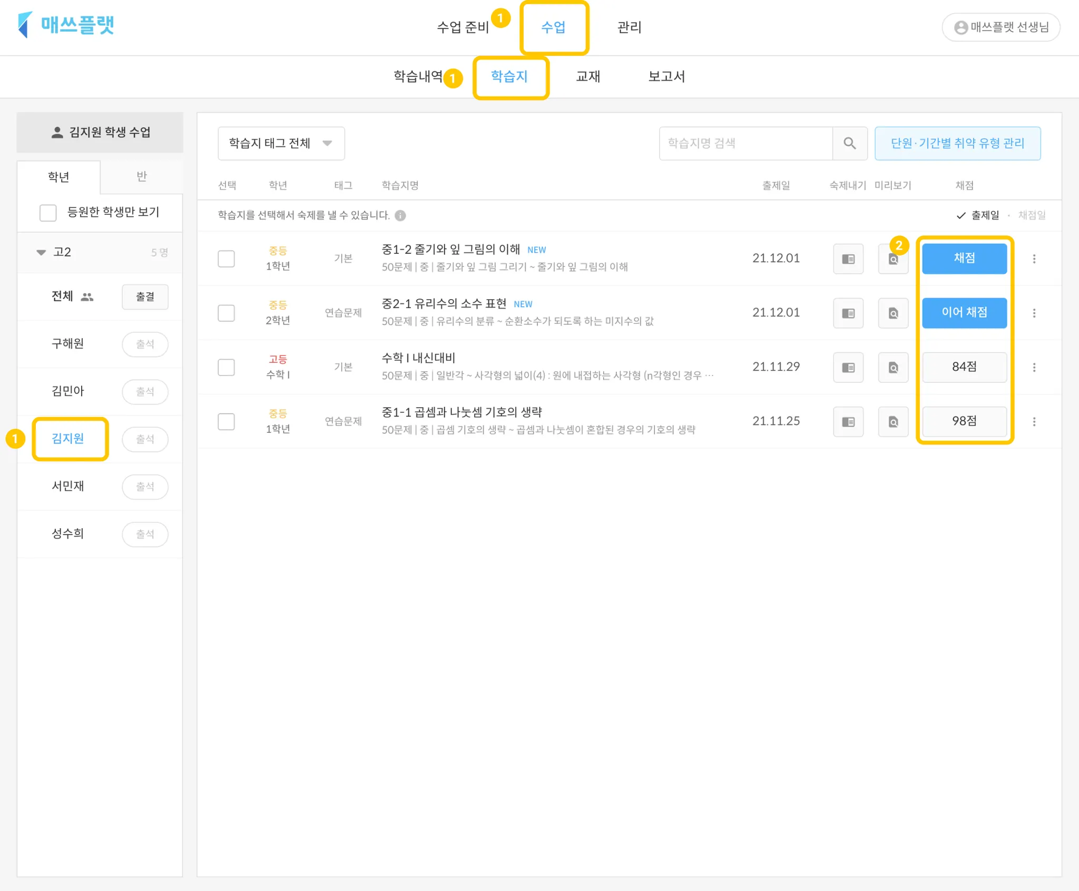
Task: Click the 매쓰플랫 logo
Action: tap(66, 25)
